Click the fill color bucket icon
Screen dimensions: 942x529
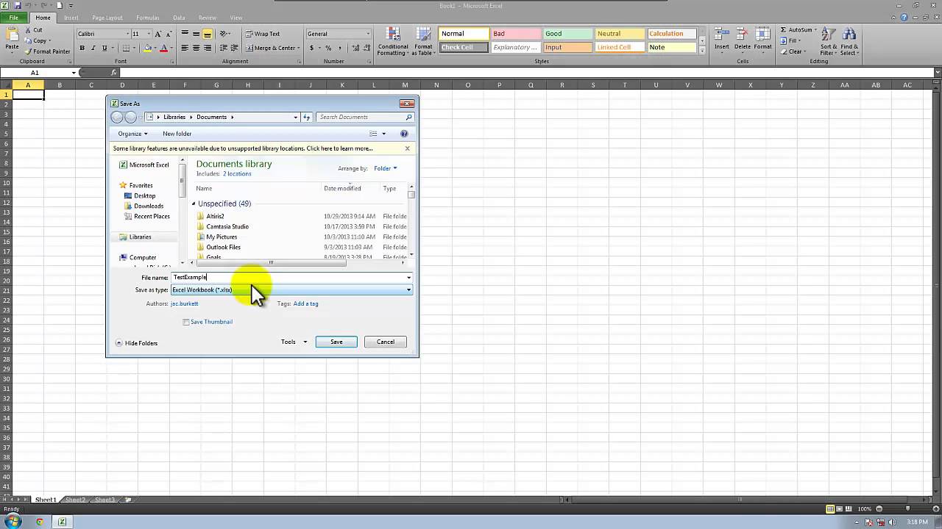click(147, 48)
